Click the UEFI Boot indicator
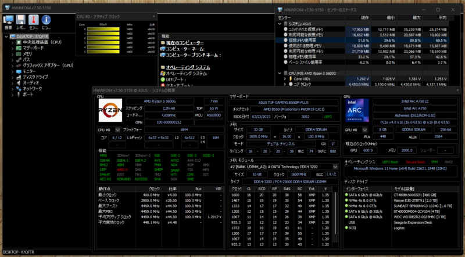This screenshot has width=465, height=257. 390,162
